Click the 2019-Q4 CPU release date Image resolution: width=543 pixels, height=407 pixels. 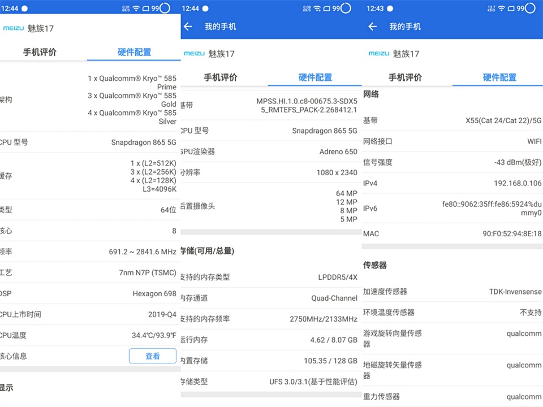tap(162, 314)
